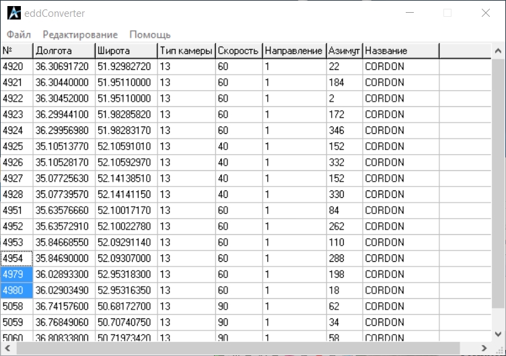Click the Широта column header
The width and height of the screenshot is (506, 356).
pyautogui.click(x=126, y=50)
